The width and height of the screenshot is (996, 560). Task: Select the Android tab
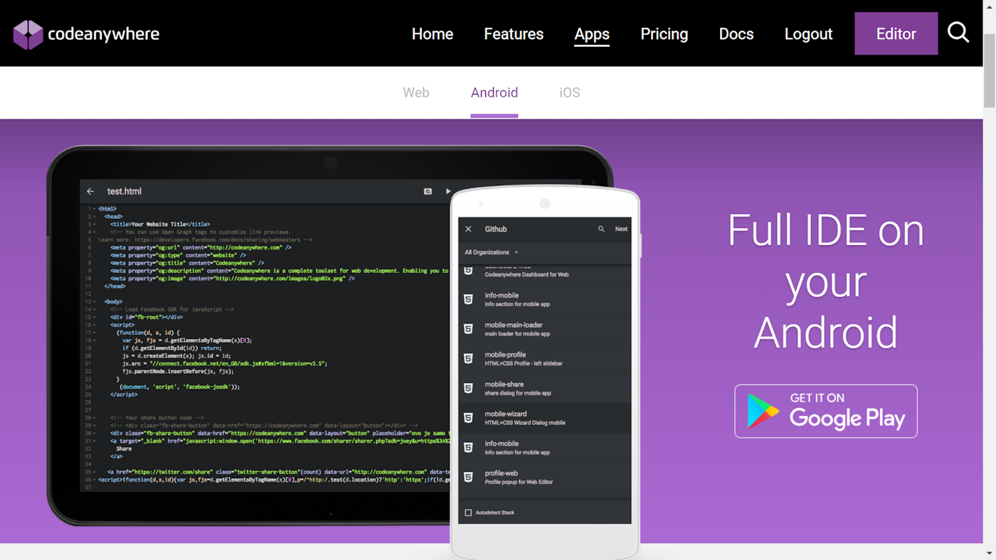[494, 93]
